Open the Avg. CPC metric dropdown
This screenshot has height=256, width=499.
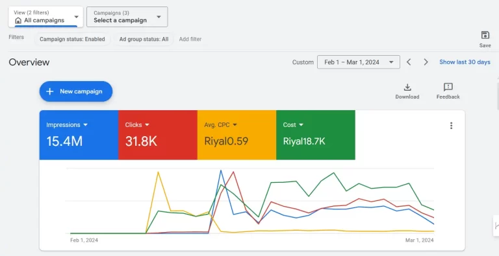click(x=220, y=125)
